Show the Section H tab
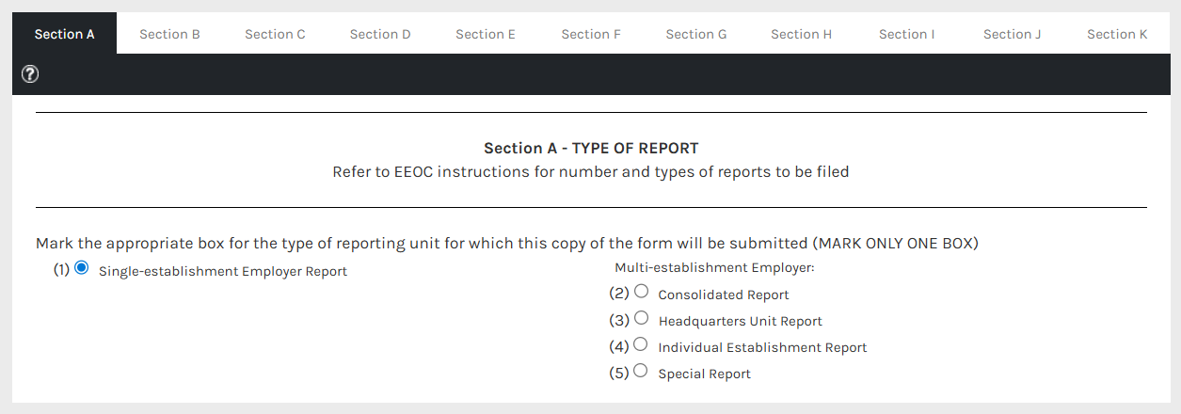 point(801,34)
